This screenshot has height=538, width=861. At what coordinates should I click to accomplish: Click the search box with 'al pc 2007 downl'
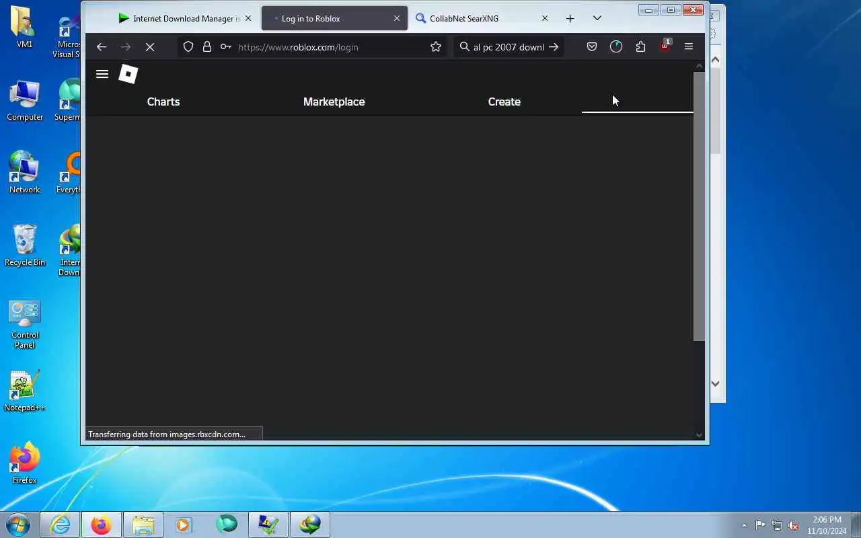click(x=509, y=47)
